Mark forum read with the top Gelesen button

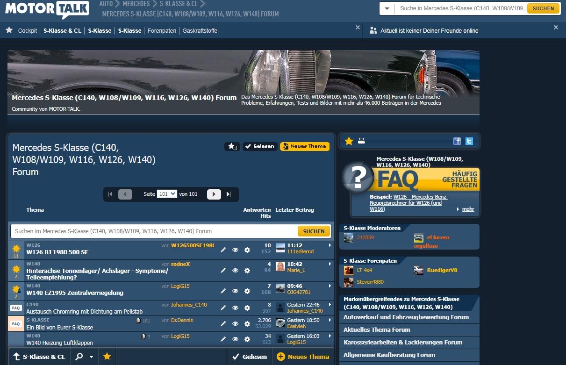pyautogui.click(x=260, y=146)
